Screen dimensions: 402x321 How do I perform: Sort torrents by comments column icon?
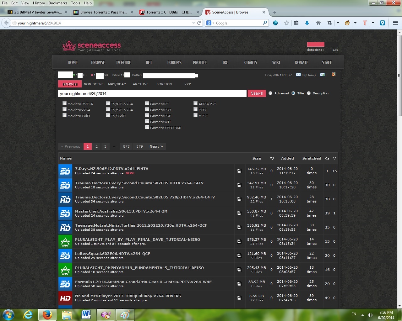point(272,158)
